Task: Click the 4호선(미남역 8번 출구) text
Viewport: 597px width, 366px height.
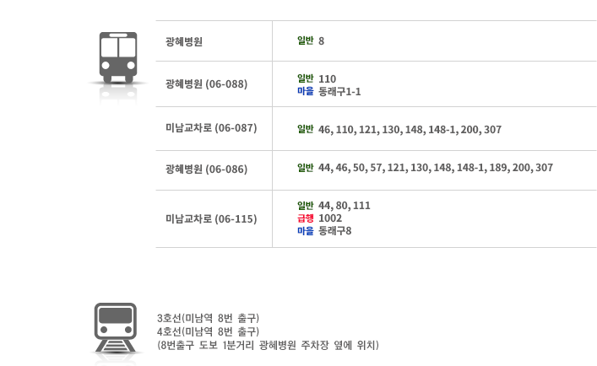Action: (209, 331)
